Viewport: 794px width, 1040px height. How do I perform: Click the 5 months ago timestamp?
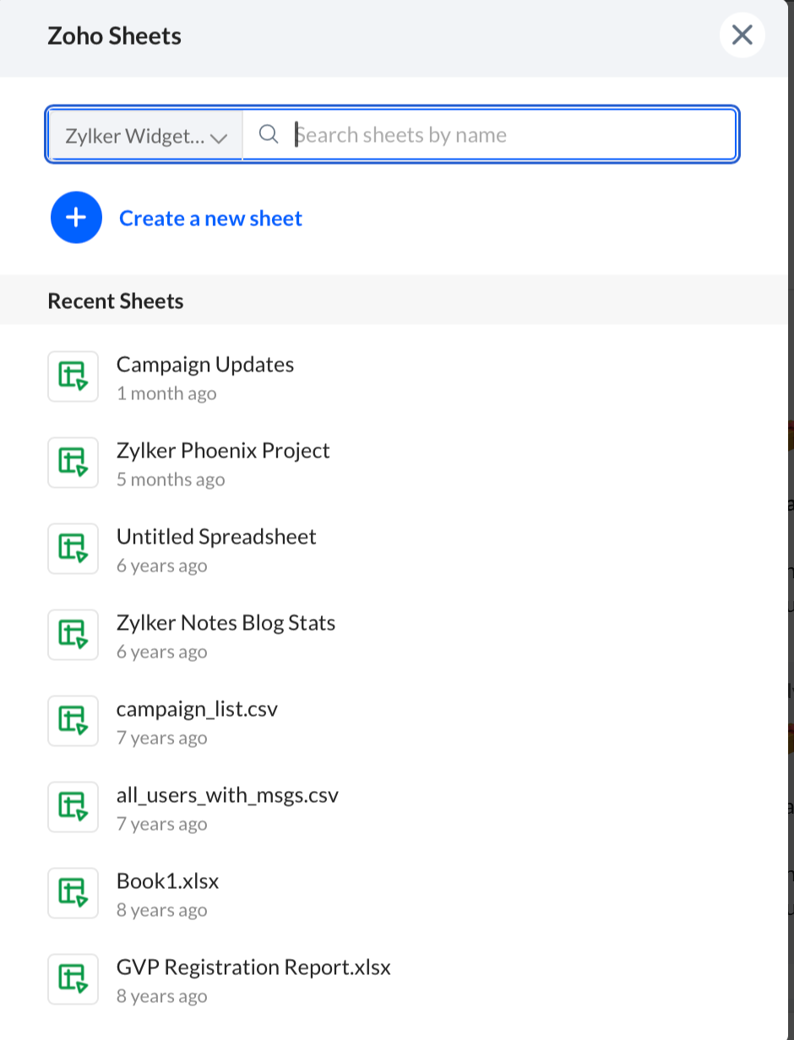click(171, 479)
